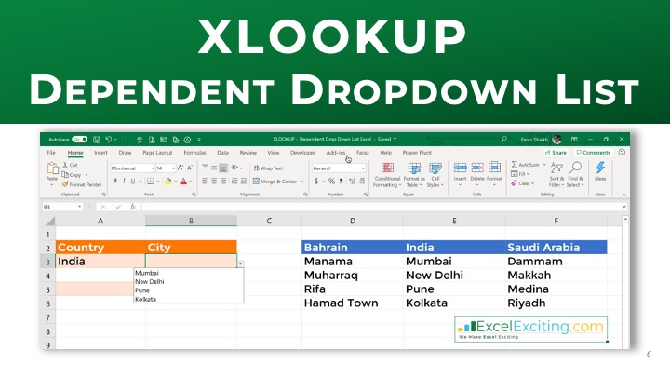Open the Comments button
The image size is (670, 377).
(593, 153)
